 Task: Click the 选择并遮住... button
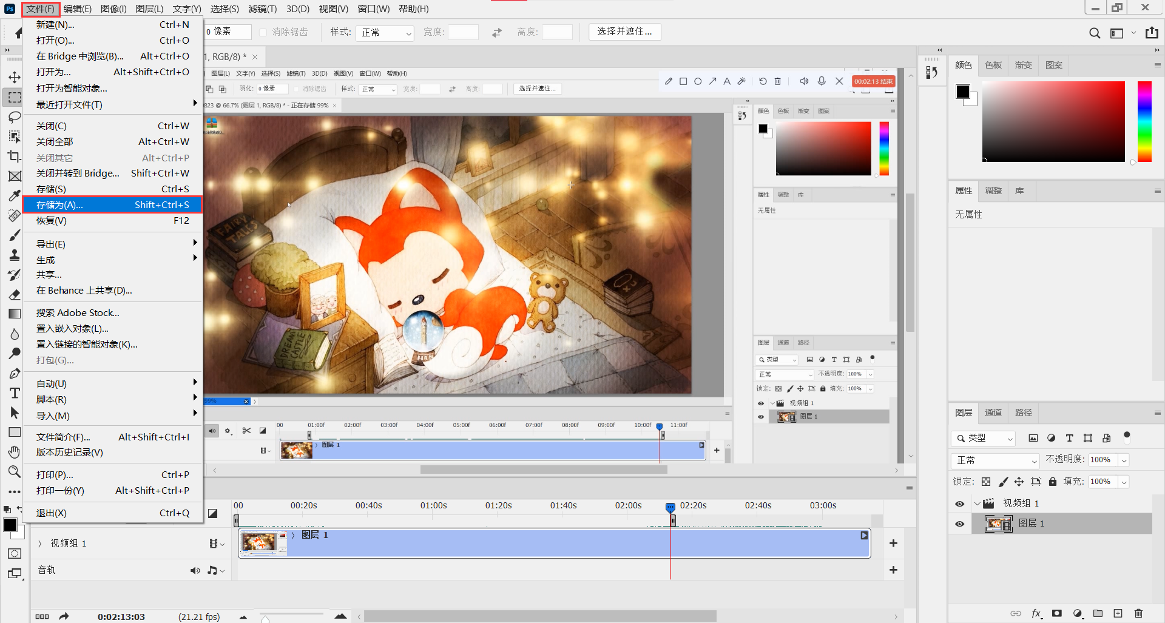click(x=624, y=32)
